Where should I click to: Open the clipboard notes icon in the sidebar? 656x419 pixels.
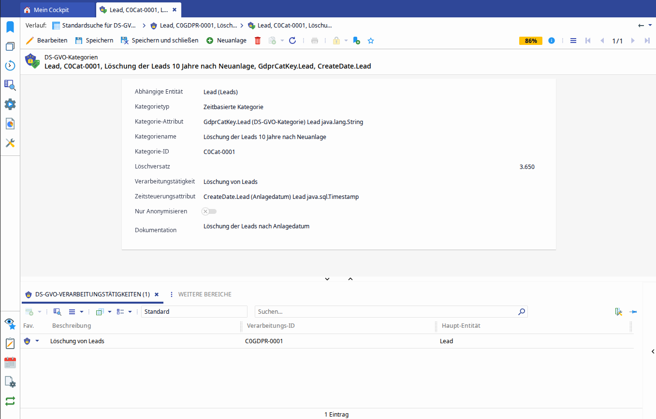pos(10,343)
